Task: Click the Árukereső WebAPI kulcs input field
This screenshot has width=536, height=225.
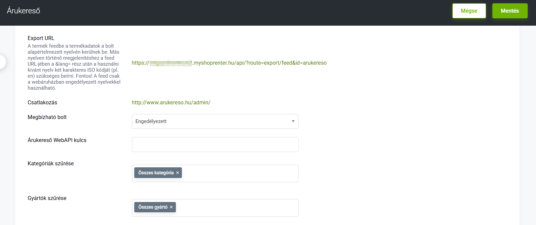Action: [215, 144]
